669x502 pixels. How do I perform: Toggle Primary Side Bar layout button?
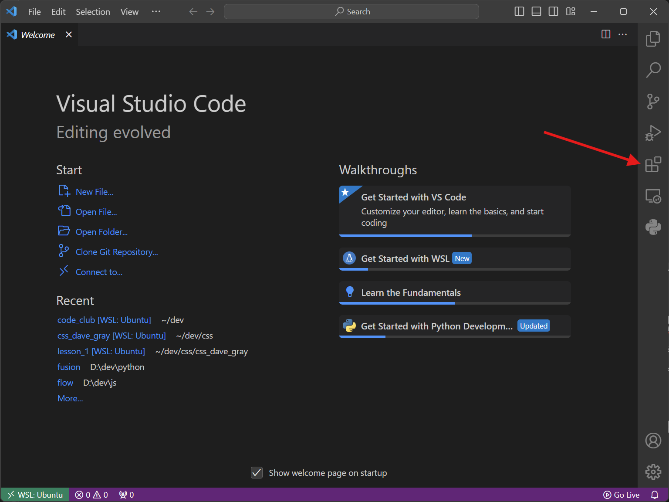coord(519,12)
